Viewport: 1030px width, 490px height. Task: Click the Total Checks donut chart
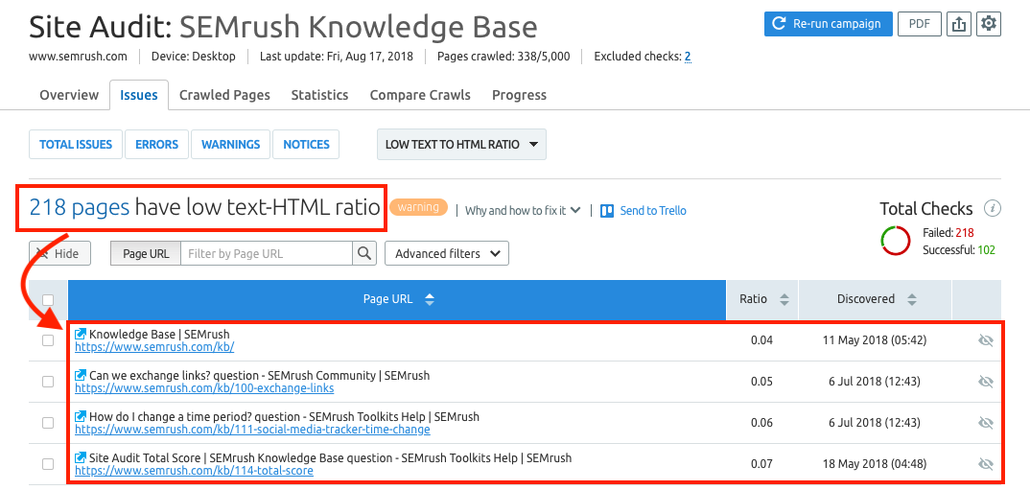coord(896,241)
